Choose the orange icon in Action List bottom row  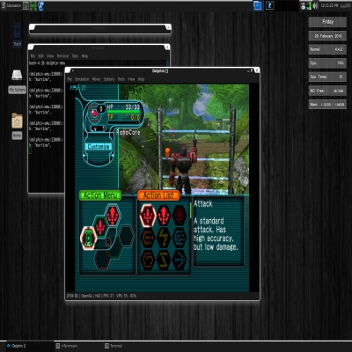148,260
